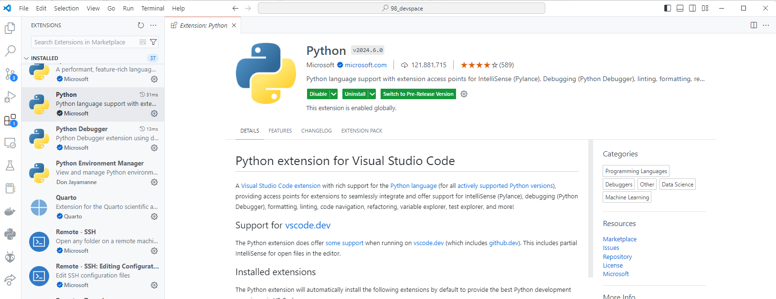Open the alien-head icon view in activity bar
This screenshot has height=299, width=776.
[x=10, y=257]
